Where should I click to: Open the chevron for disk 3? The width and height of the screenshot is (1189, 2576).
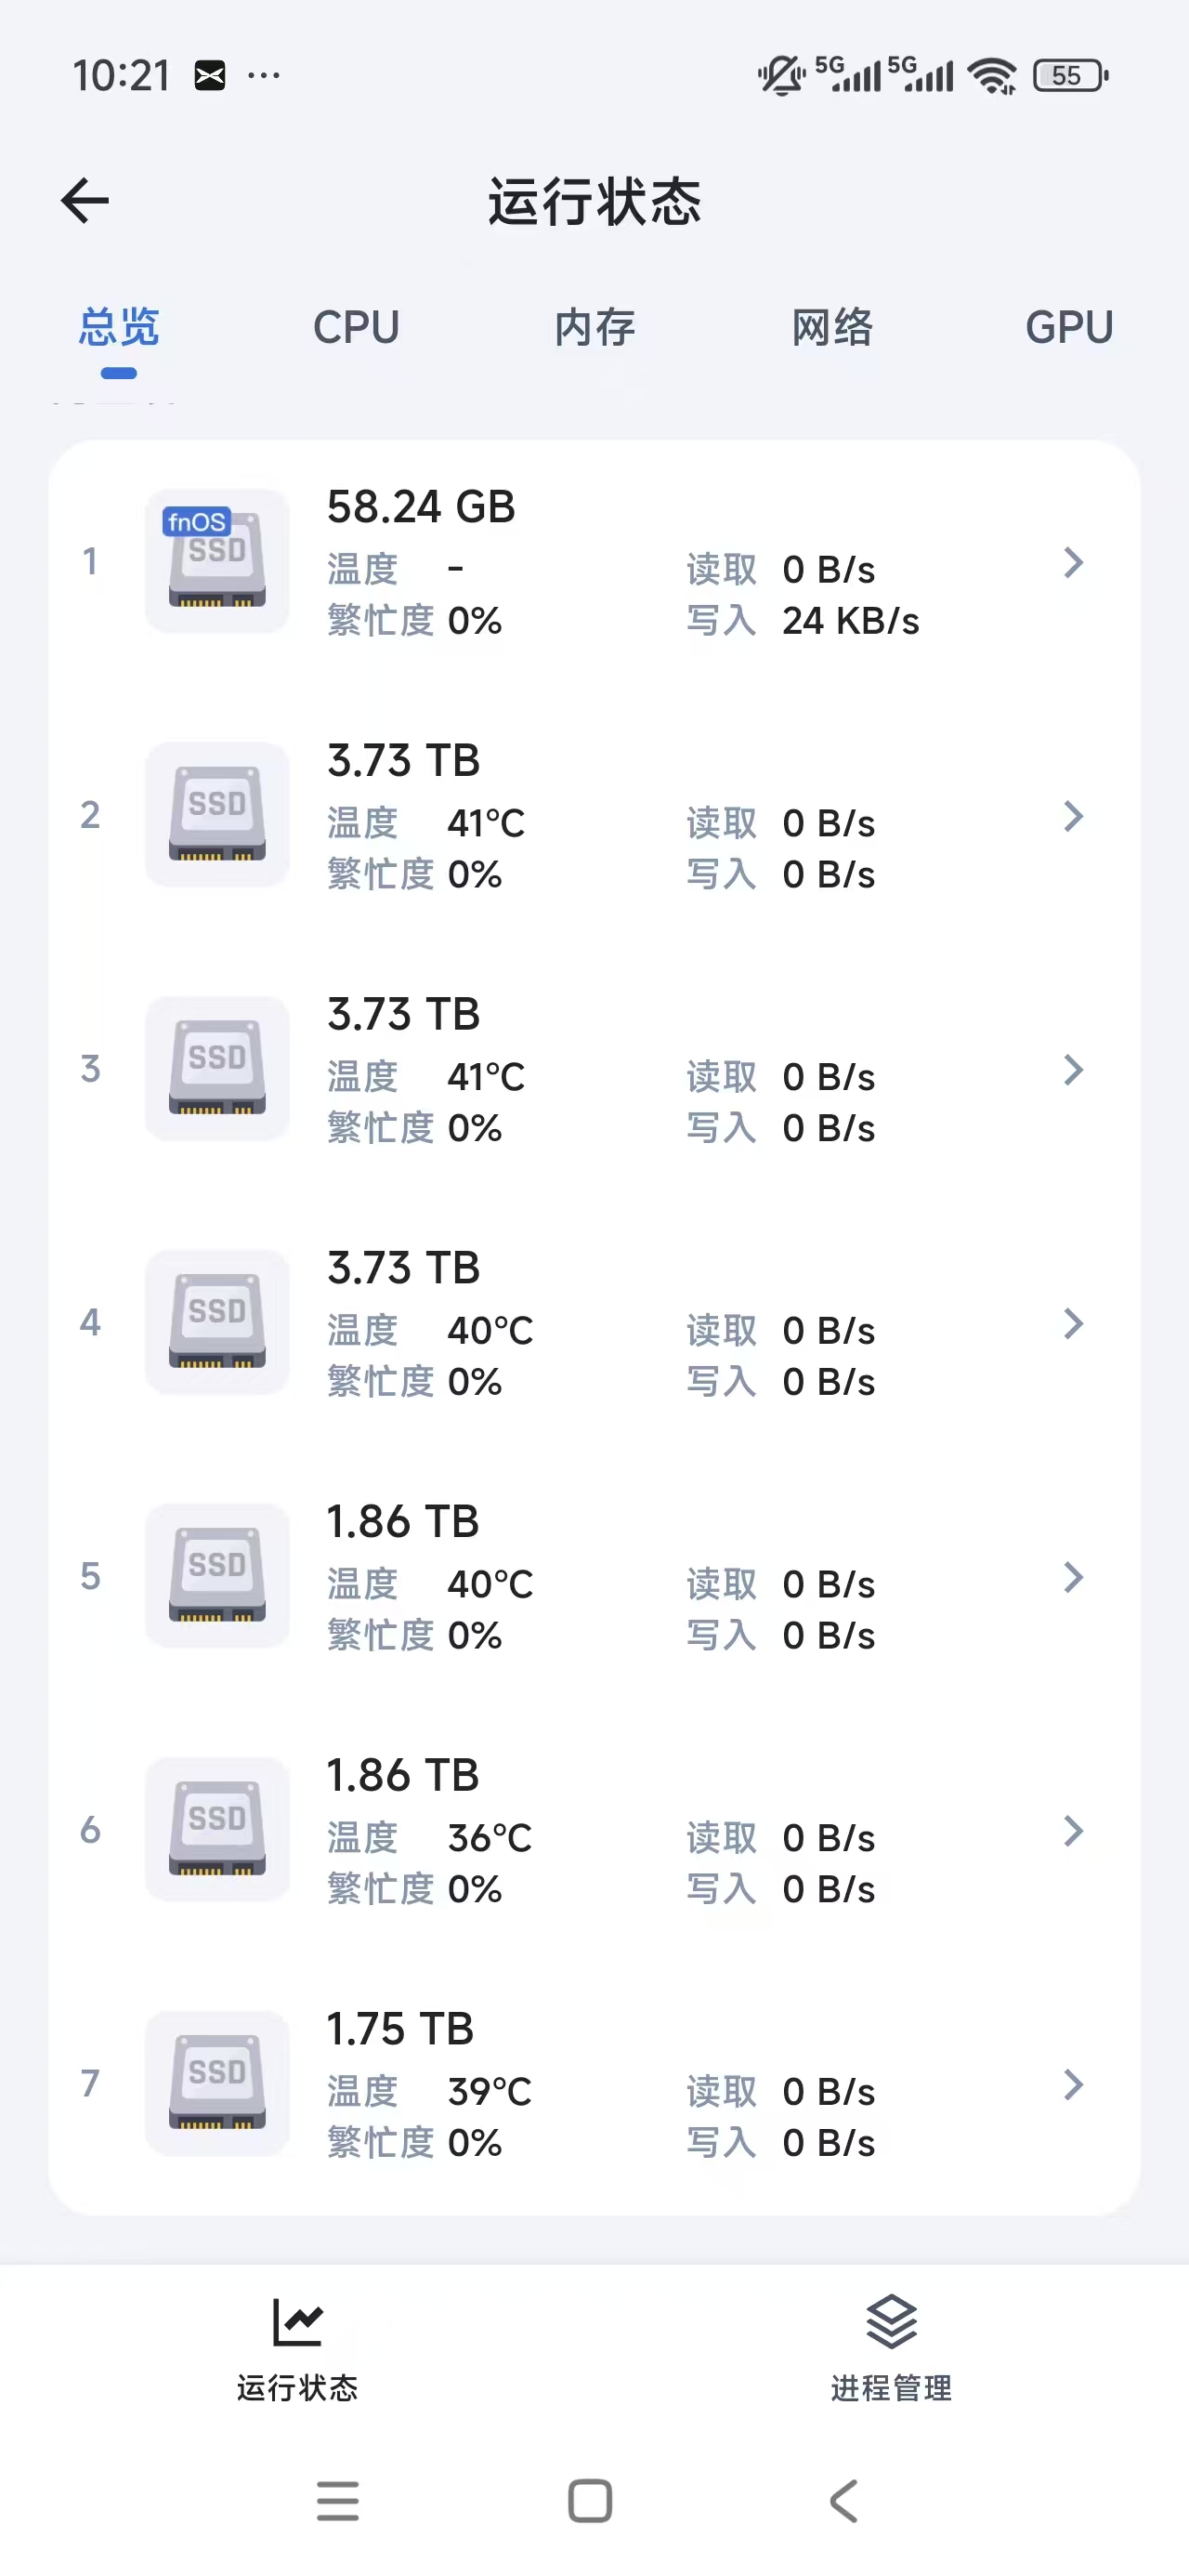click(x=1073, y=1070)
